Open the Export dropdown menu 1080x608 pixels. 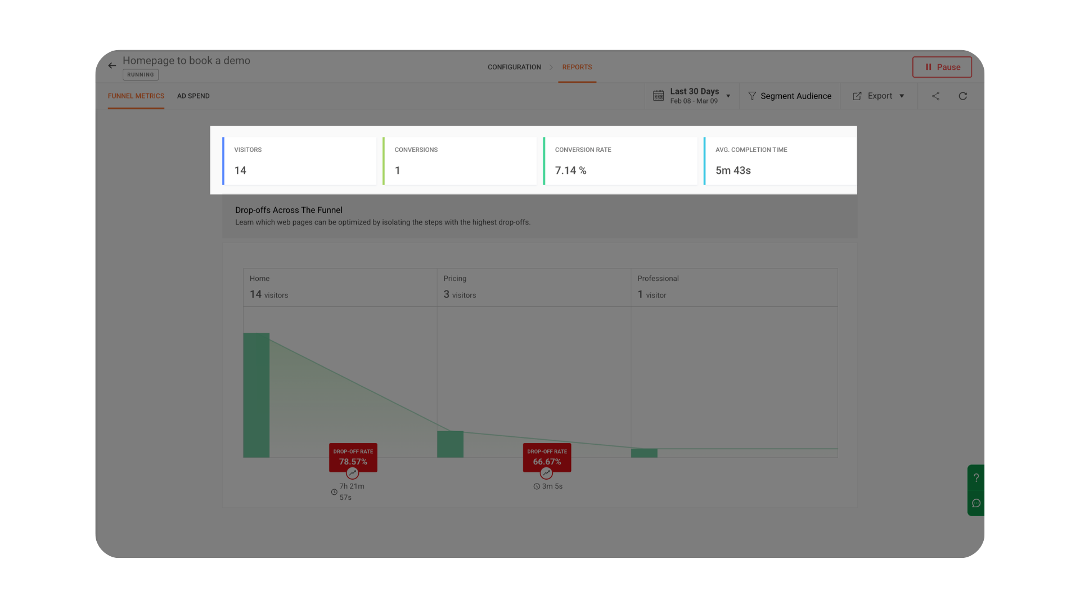pyautogui.click(x=879, y=96)
